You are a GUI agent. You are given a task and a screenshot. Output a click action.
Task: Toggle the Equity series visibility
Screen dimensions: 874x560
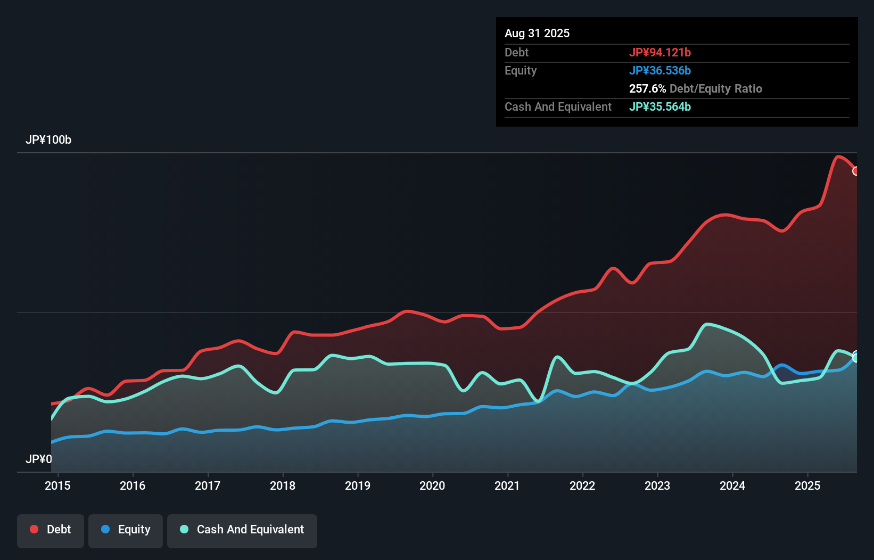tap(125, 530)
